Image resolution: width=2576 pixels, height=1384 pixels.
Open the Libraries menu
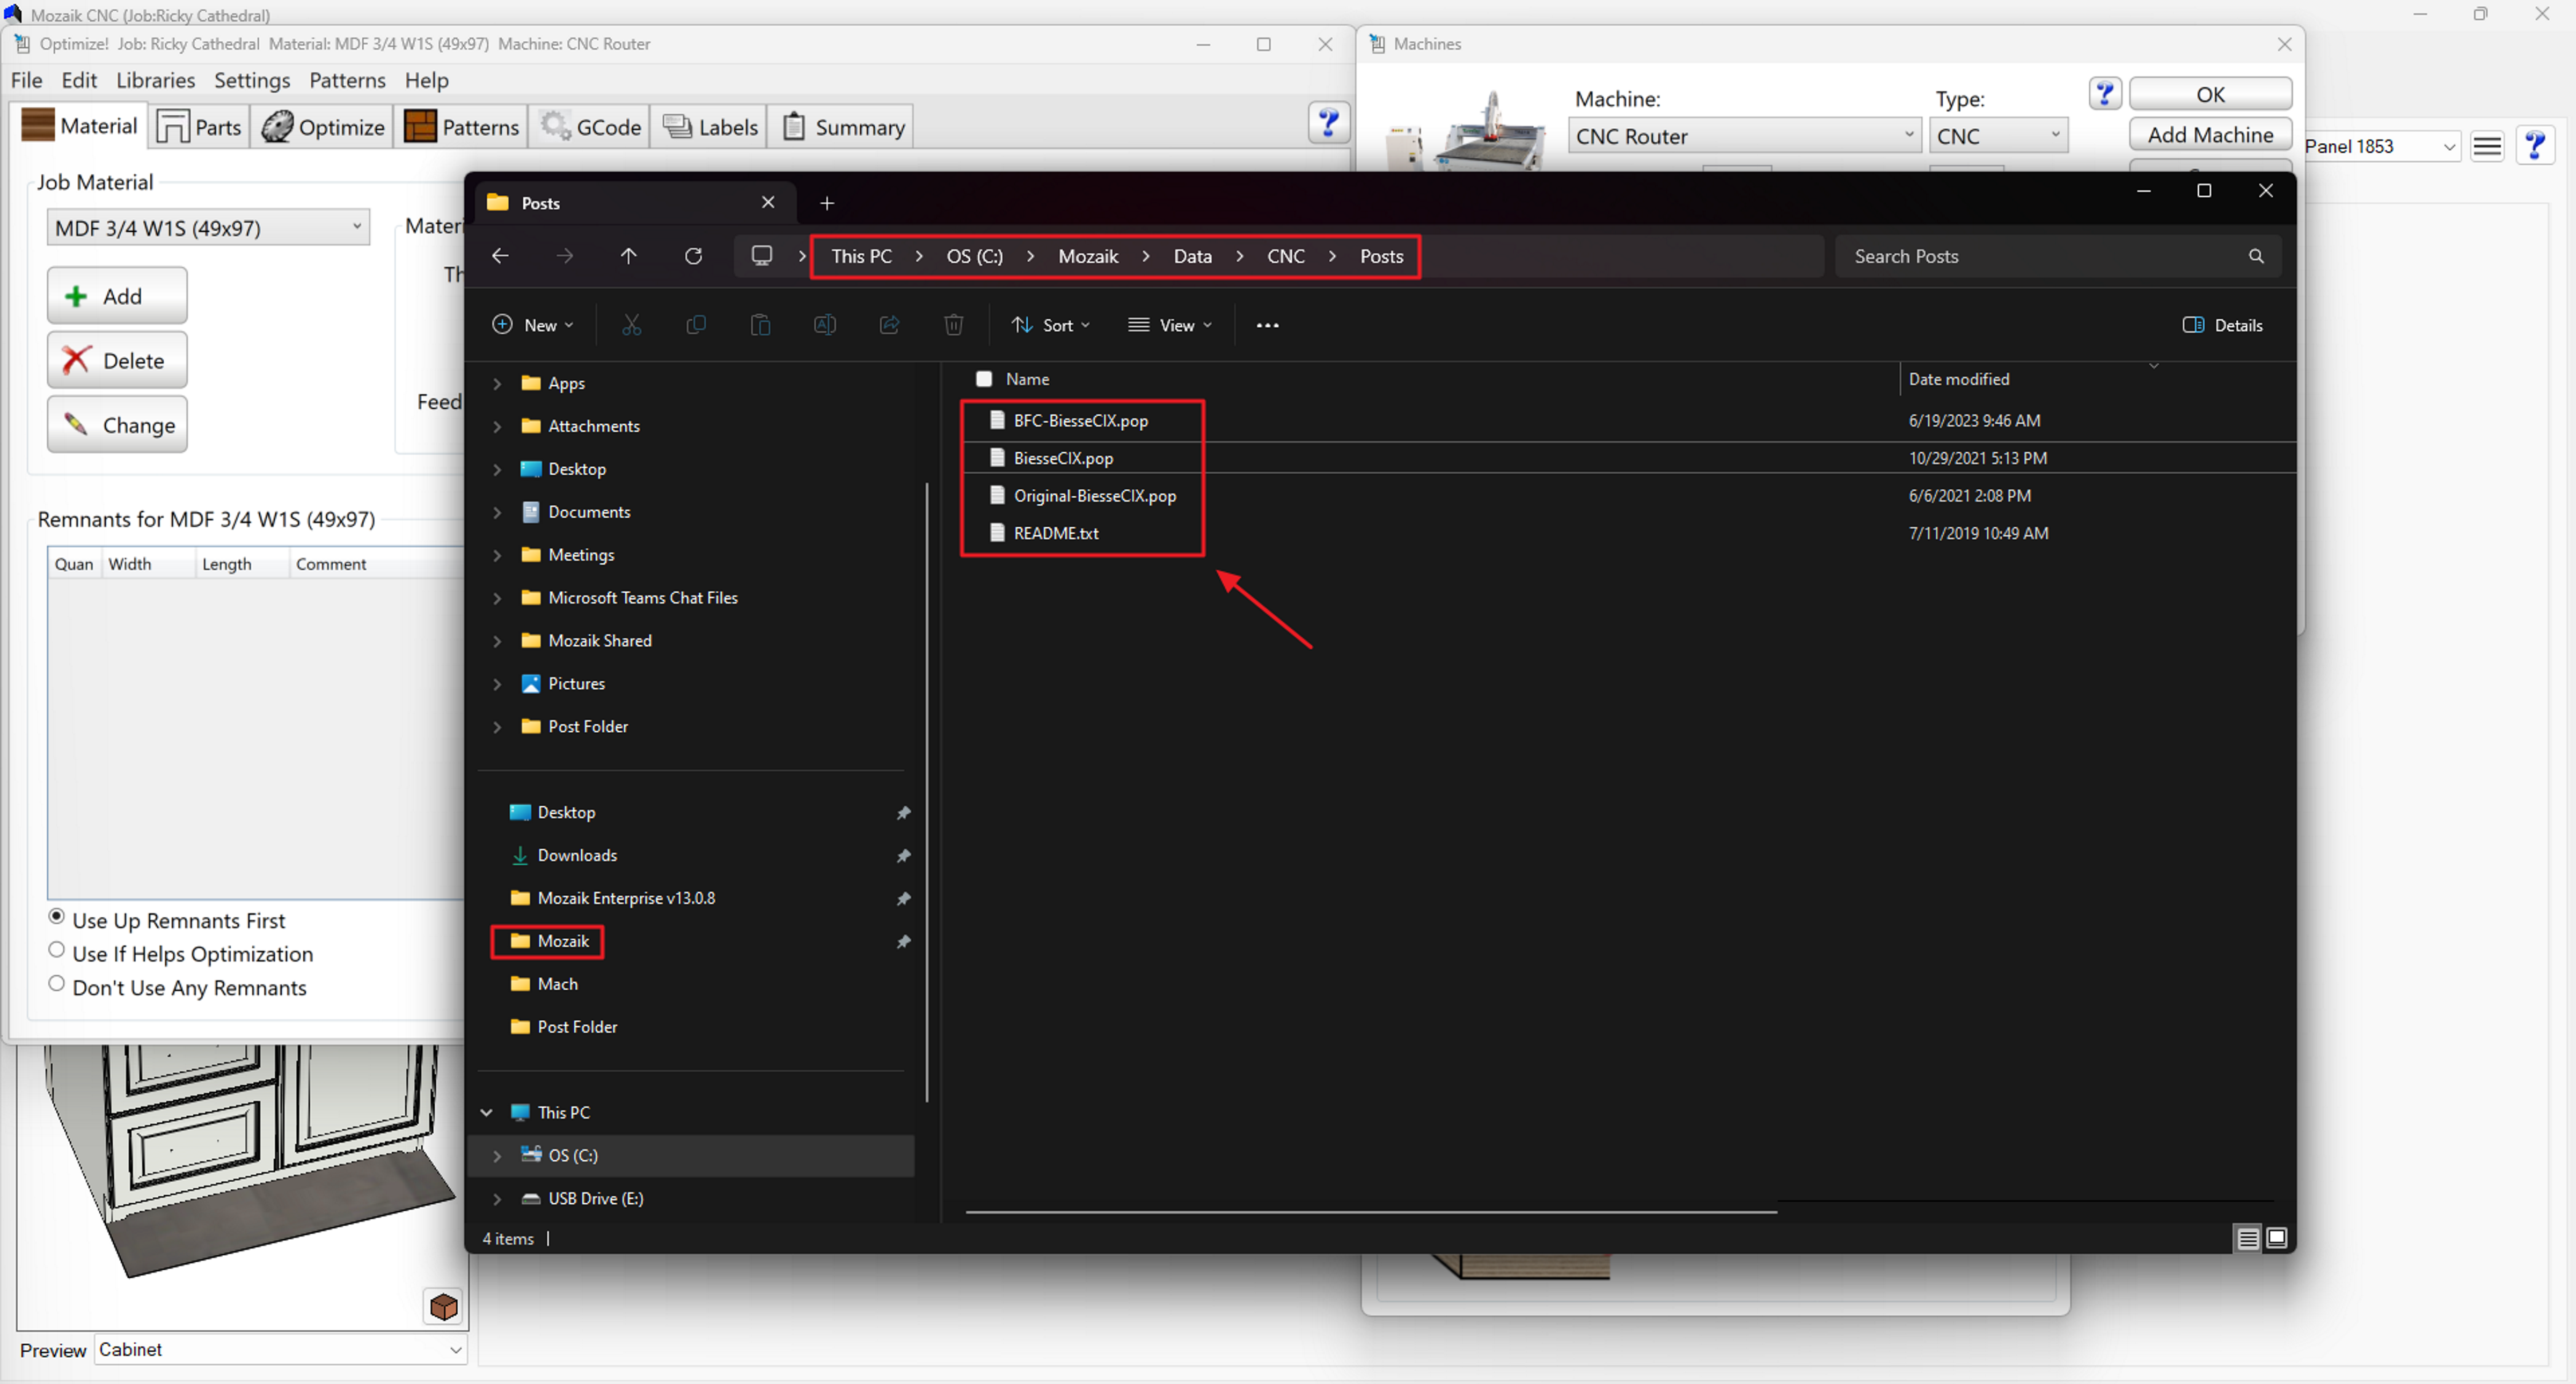click(155, 80)
